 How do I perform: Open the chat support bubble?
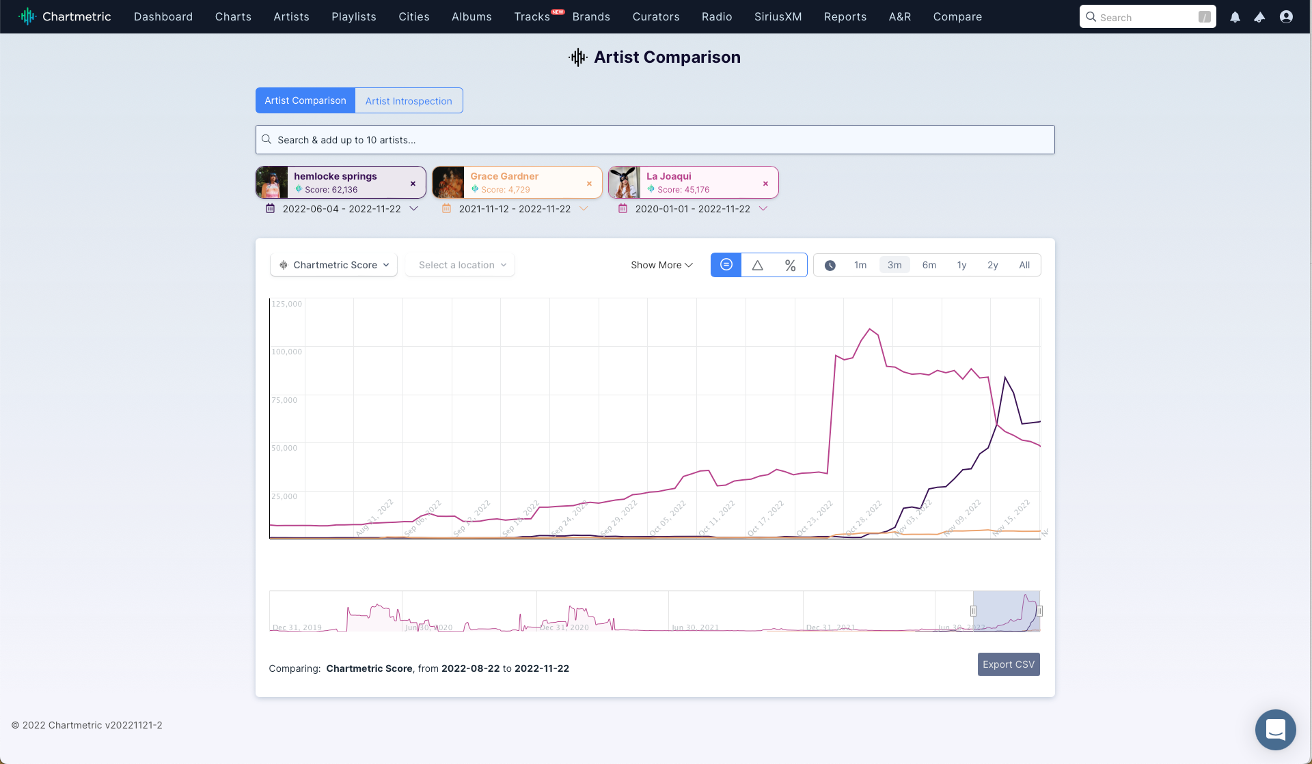click(x=1275, y=729)
